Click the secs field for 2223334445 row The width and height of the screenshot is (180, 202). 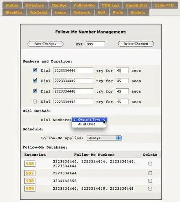tap(122, 81)
